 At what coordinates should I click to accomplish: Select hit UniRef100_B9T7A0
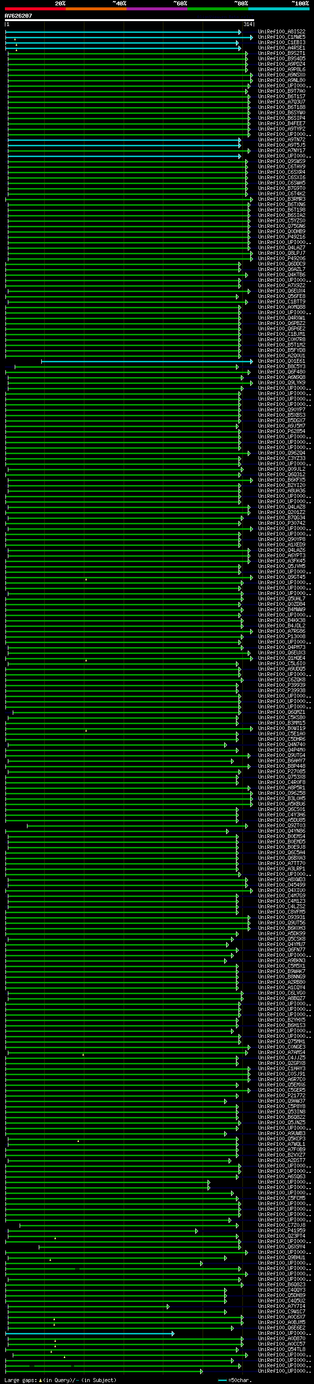coord(282,91)
